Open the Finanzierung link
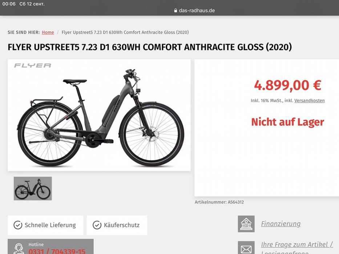Viewport: 339px width, 254px height. coord(281,224)
